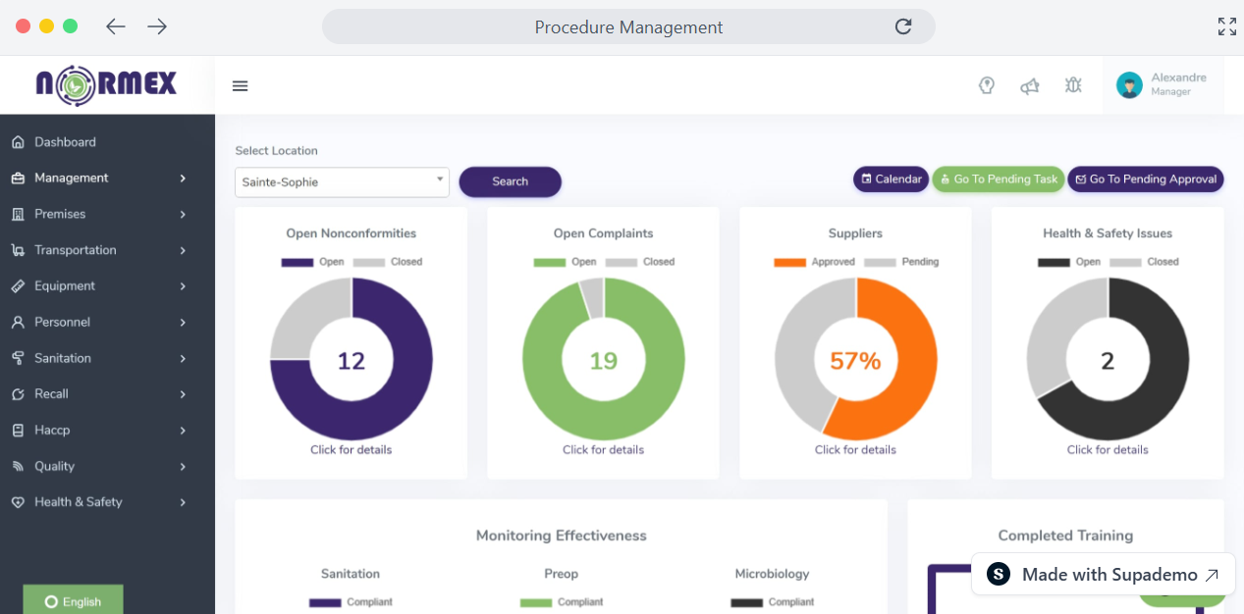1244x614 pixels.
Task: Open the Select Location dropdown
Action: click(x=342, y=181)
